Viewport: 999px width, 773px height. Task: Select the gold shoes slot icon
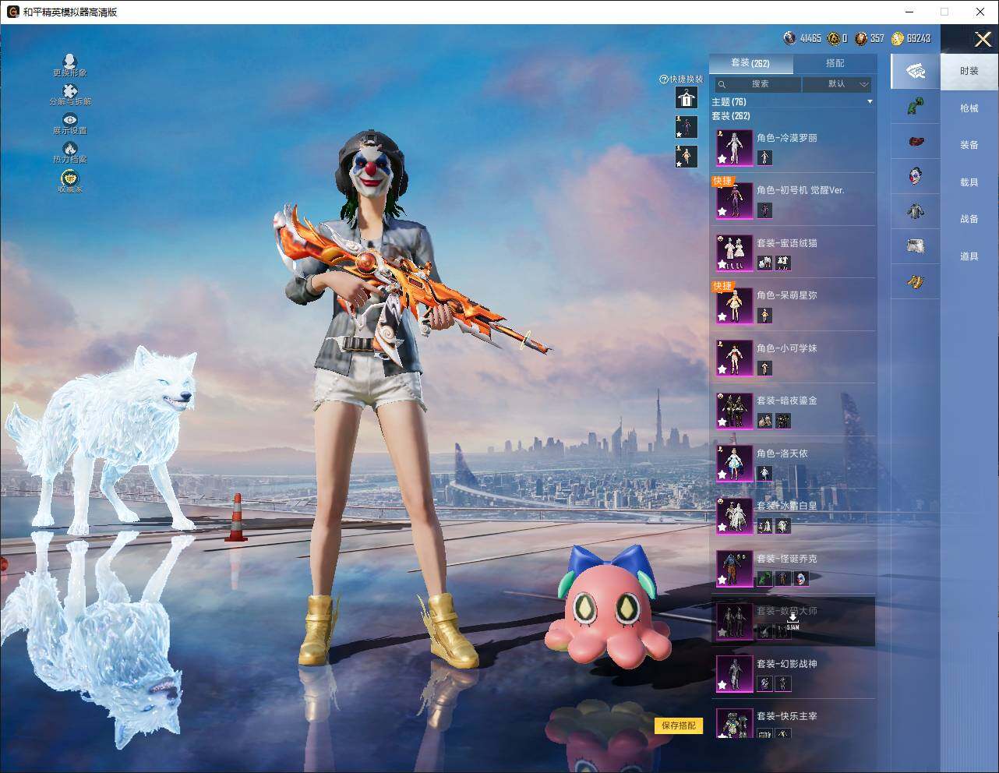[915, 281]
